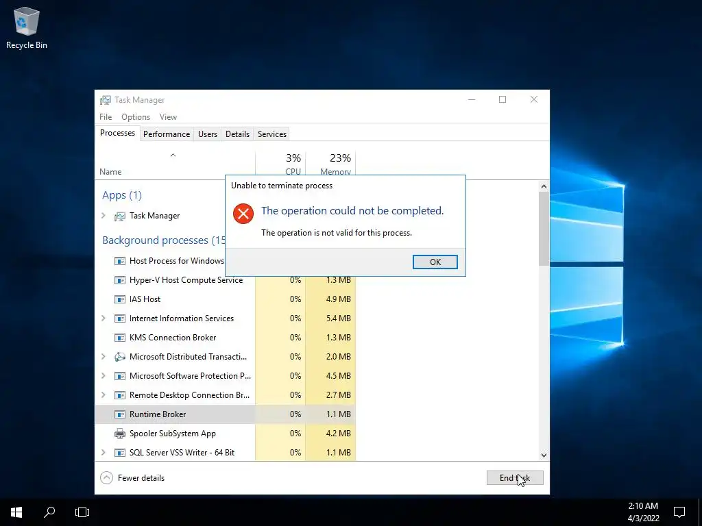Open the Recycle Bin desktop icon
Image resolution: width=702 pixels, height=526 pixels.
coord(27,27)
